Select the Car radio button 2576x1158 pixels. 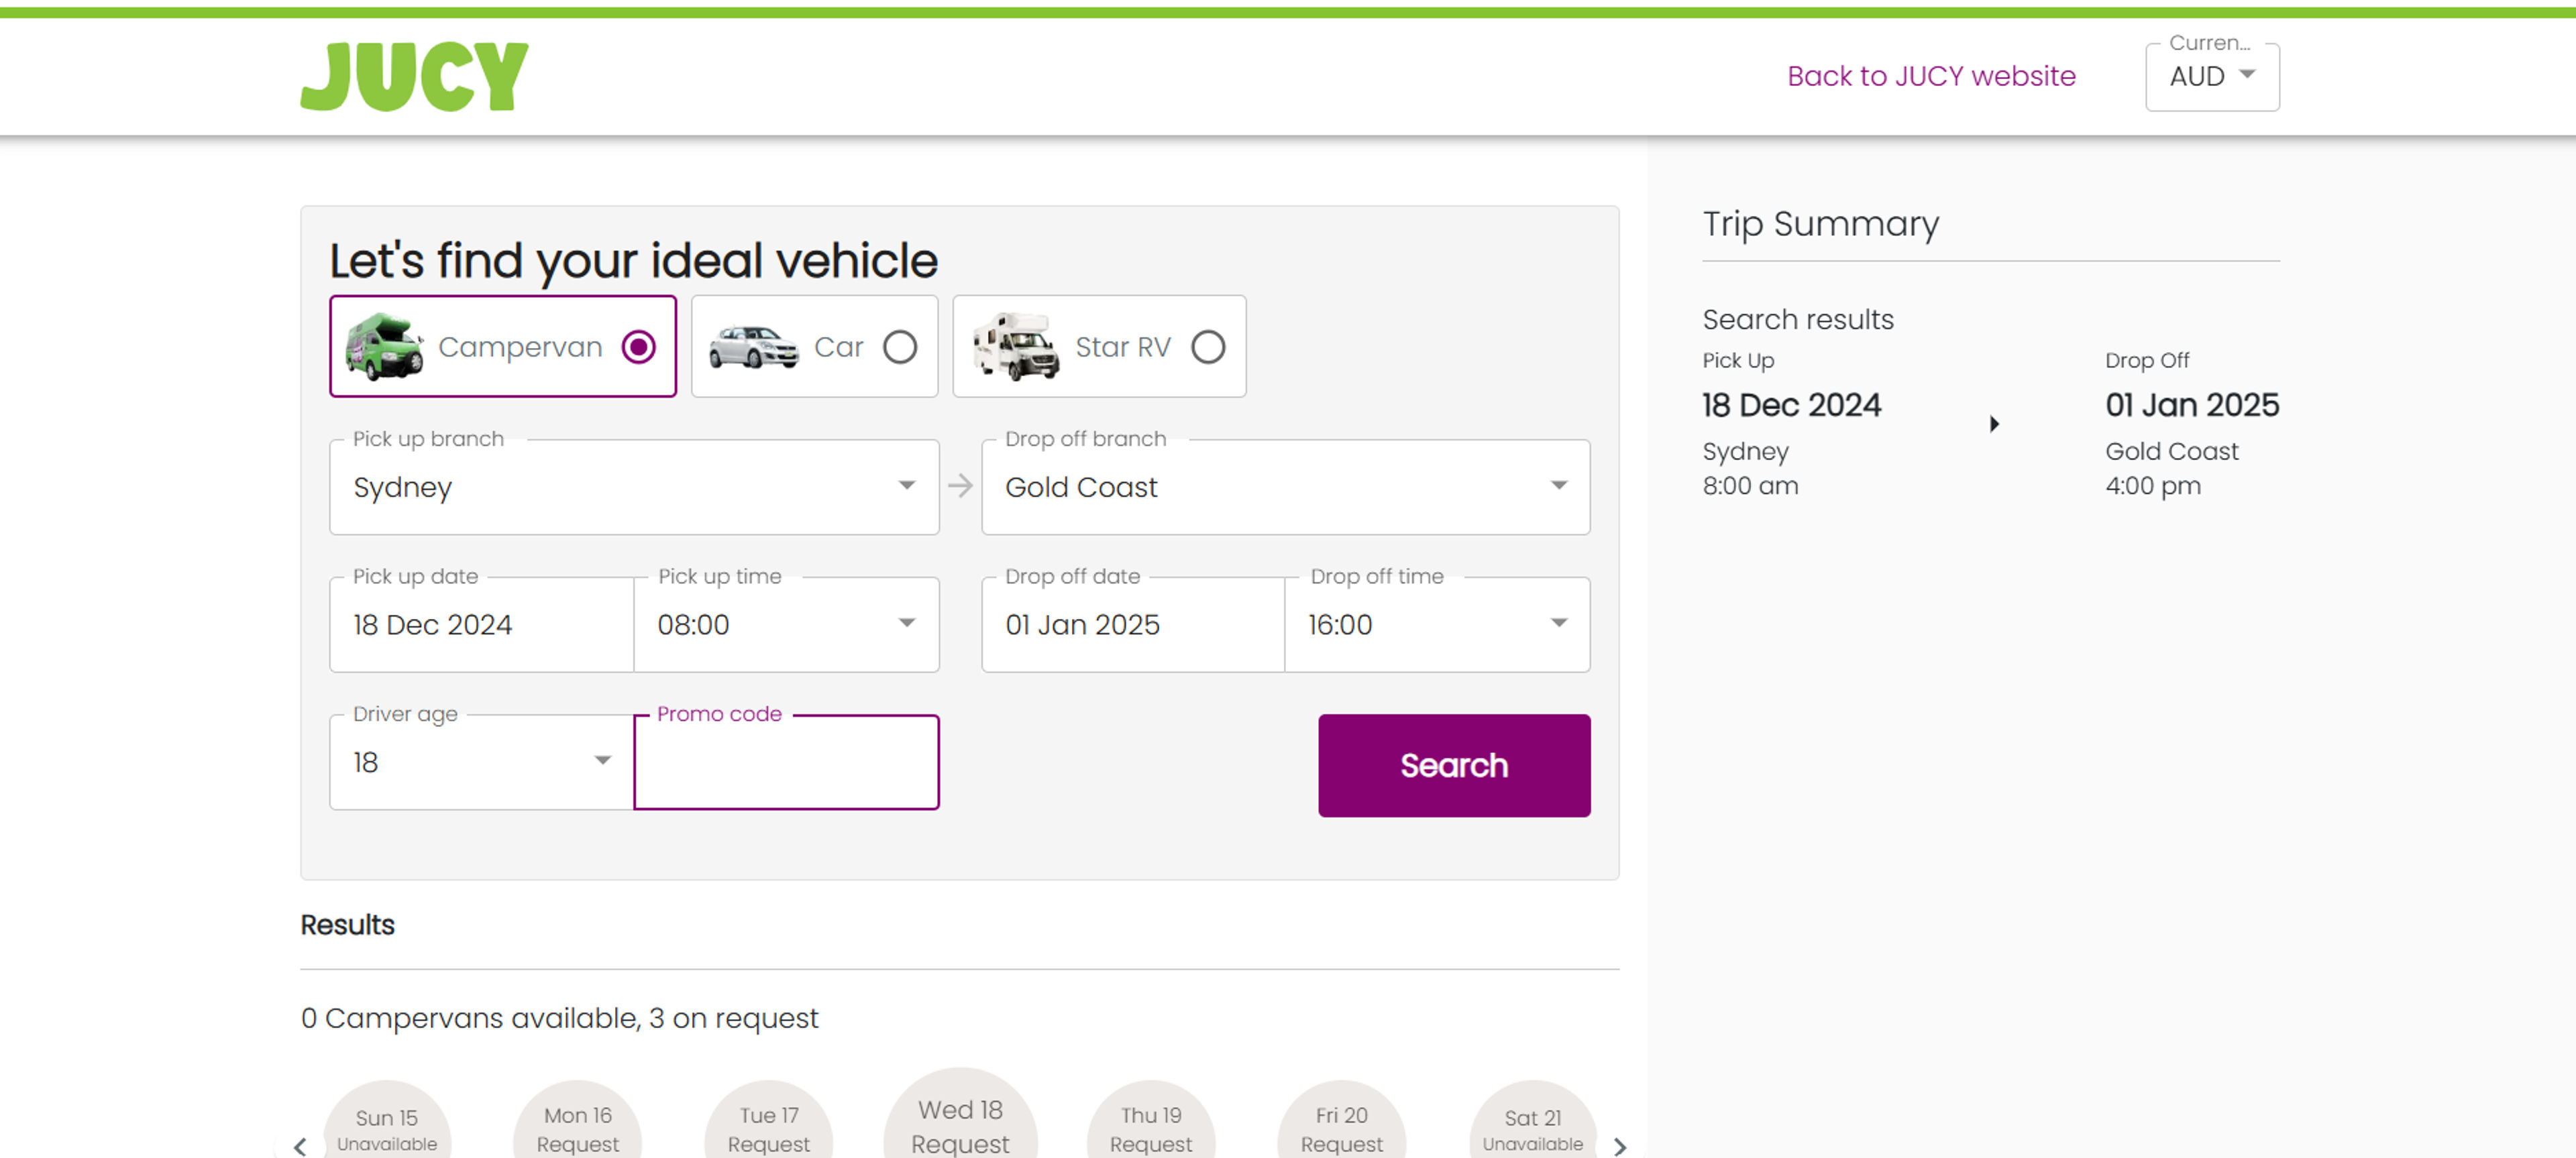point(900,347)
